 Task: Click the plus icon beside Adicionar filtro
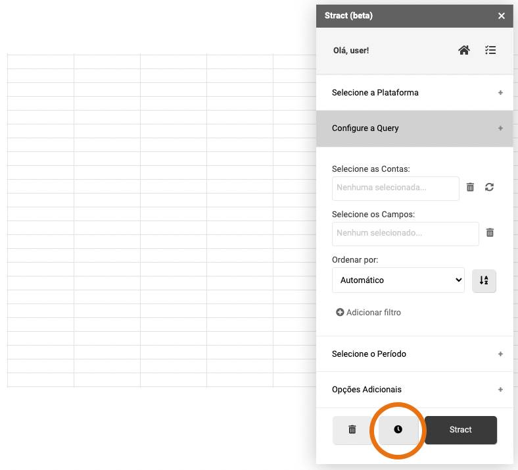click(x=340, y=313)
